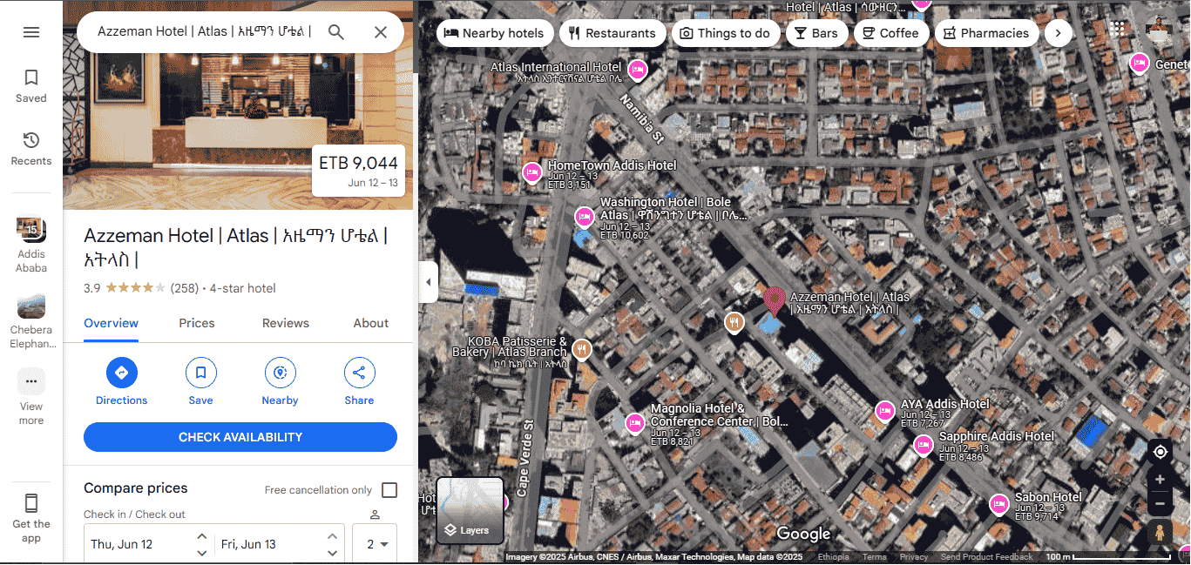
Task: Open Google account avatar
Action: tap(1160, 30)
